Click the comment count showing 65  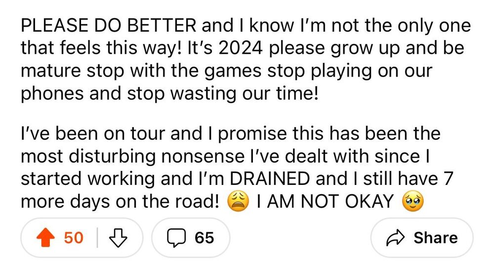coord(204,238)
